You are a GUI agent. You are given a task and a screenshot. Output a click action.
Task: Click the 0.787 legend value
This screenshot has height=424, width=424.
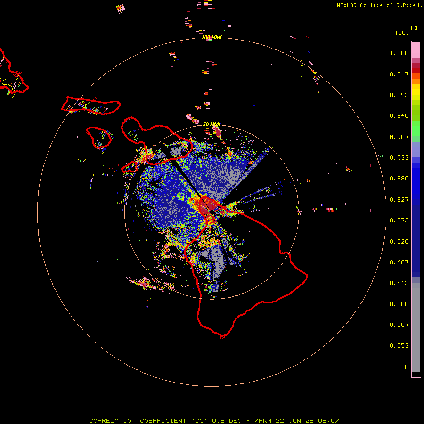tap(399, 137)
